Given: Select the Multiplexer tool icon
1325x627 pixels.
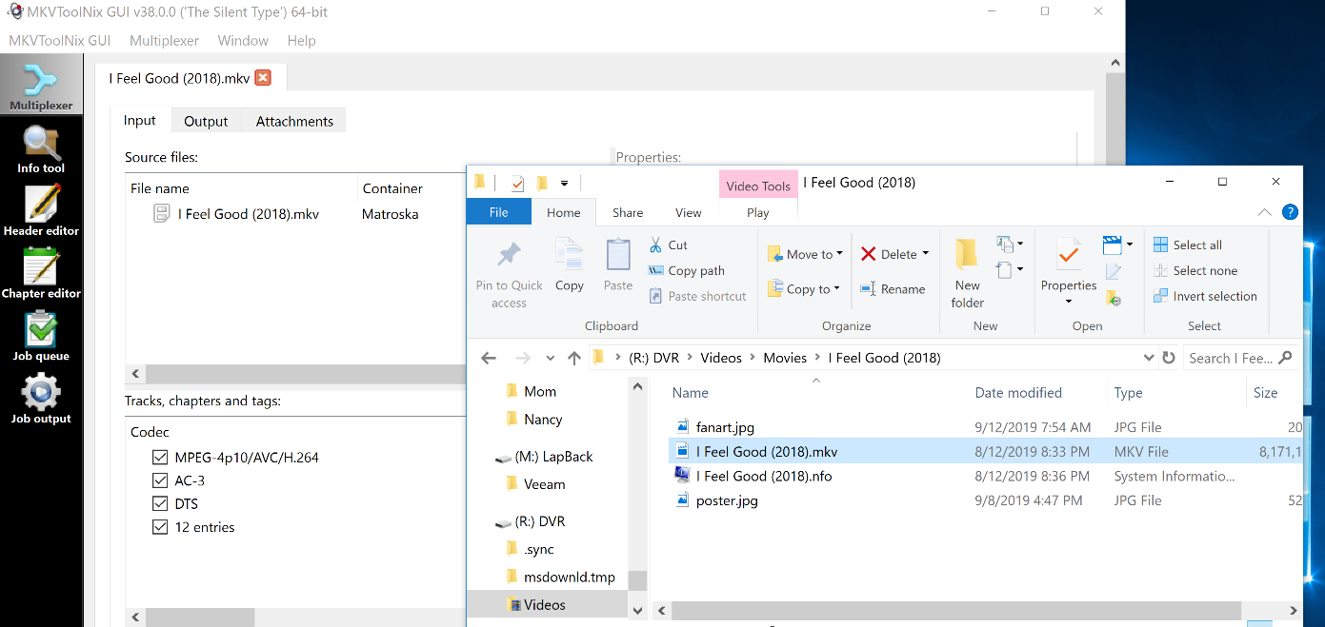Looking at the screenshot, I should [41, 86].
